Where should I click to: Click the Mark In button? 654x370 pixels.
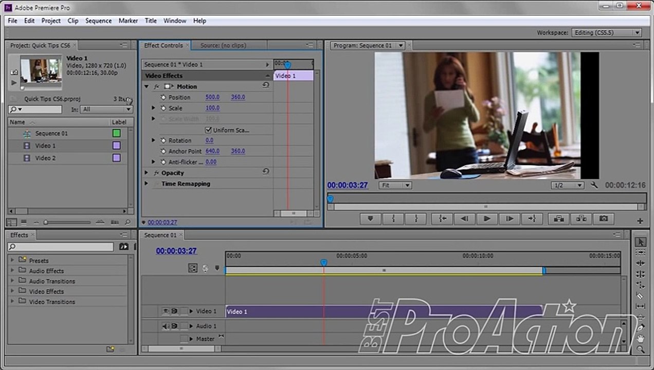[x=393, y=219]
